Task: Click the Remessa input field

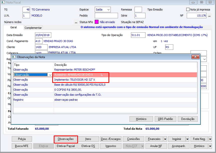Action: (x=138, y=10)
